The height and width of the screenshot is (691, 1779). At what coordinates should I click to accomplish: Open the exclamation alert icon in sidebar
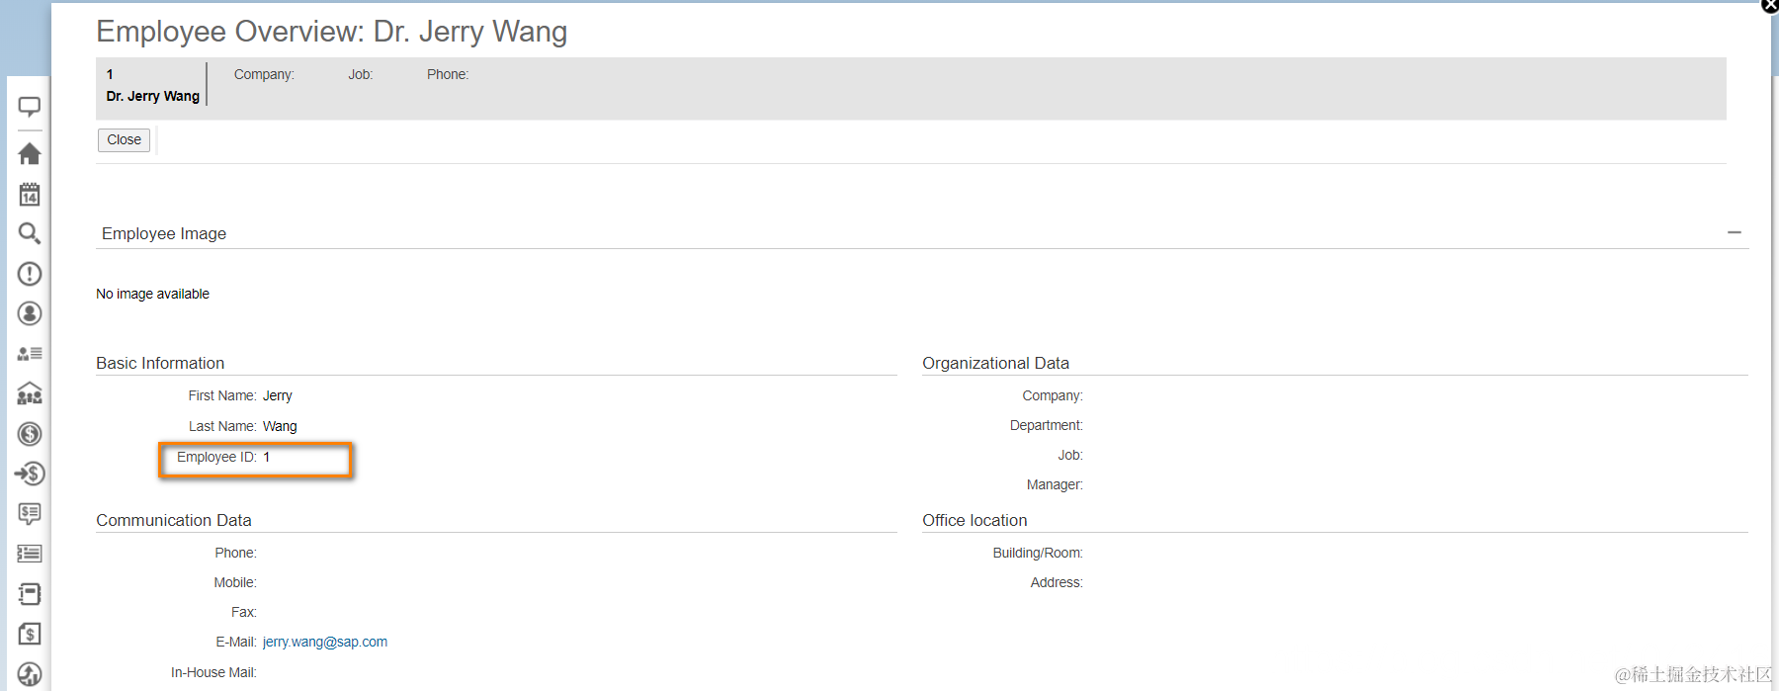[30, 274]
